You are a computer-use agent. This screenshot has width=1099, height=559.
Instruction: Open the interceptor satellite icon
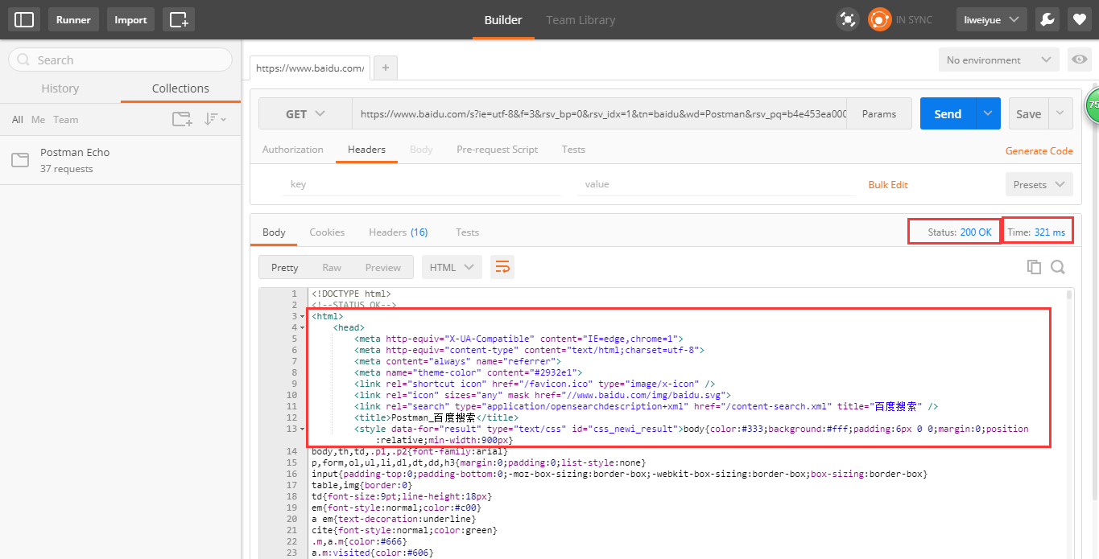tap(847, 19)
